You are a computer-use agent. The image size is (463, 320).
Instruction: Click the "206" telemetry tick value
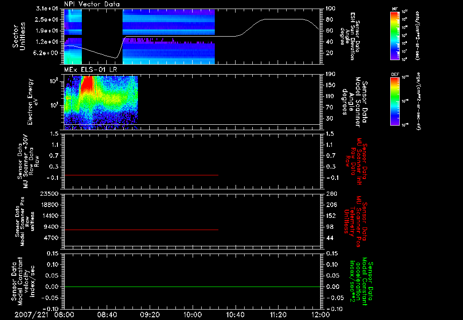coord(331,205)
